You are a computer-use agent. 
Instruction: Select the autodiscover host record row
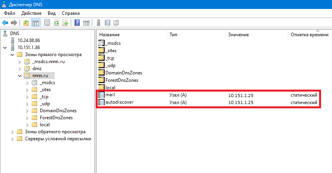pos(208,102)
